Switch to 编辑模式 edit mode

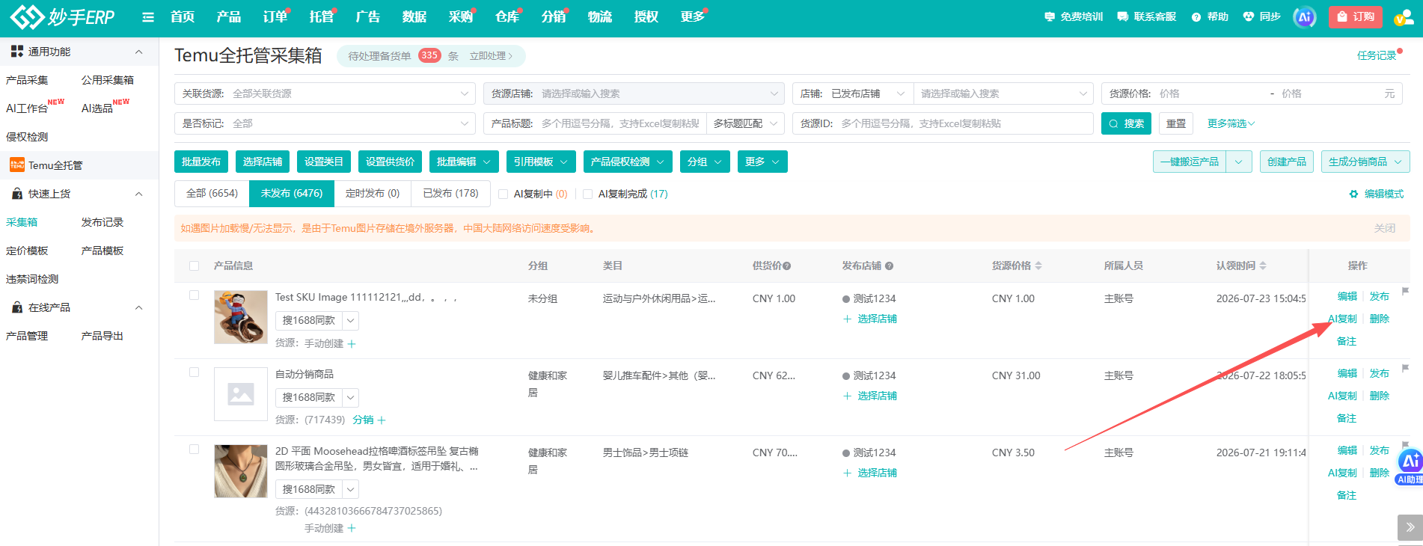click(1377, 194)
